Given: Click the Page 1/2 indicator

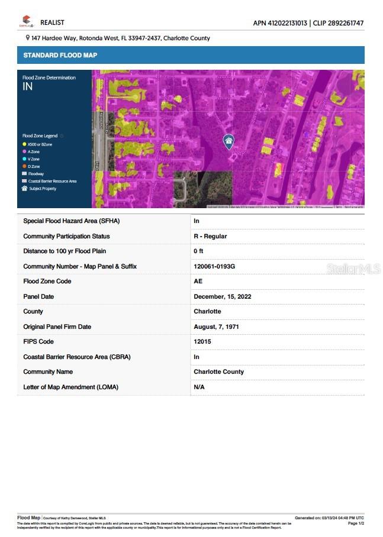Looking at the screenshot, I should click(x=356, y=523).
